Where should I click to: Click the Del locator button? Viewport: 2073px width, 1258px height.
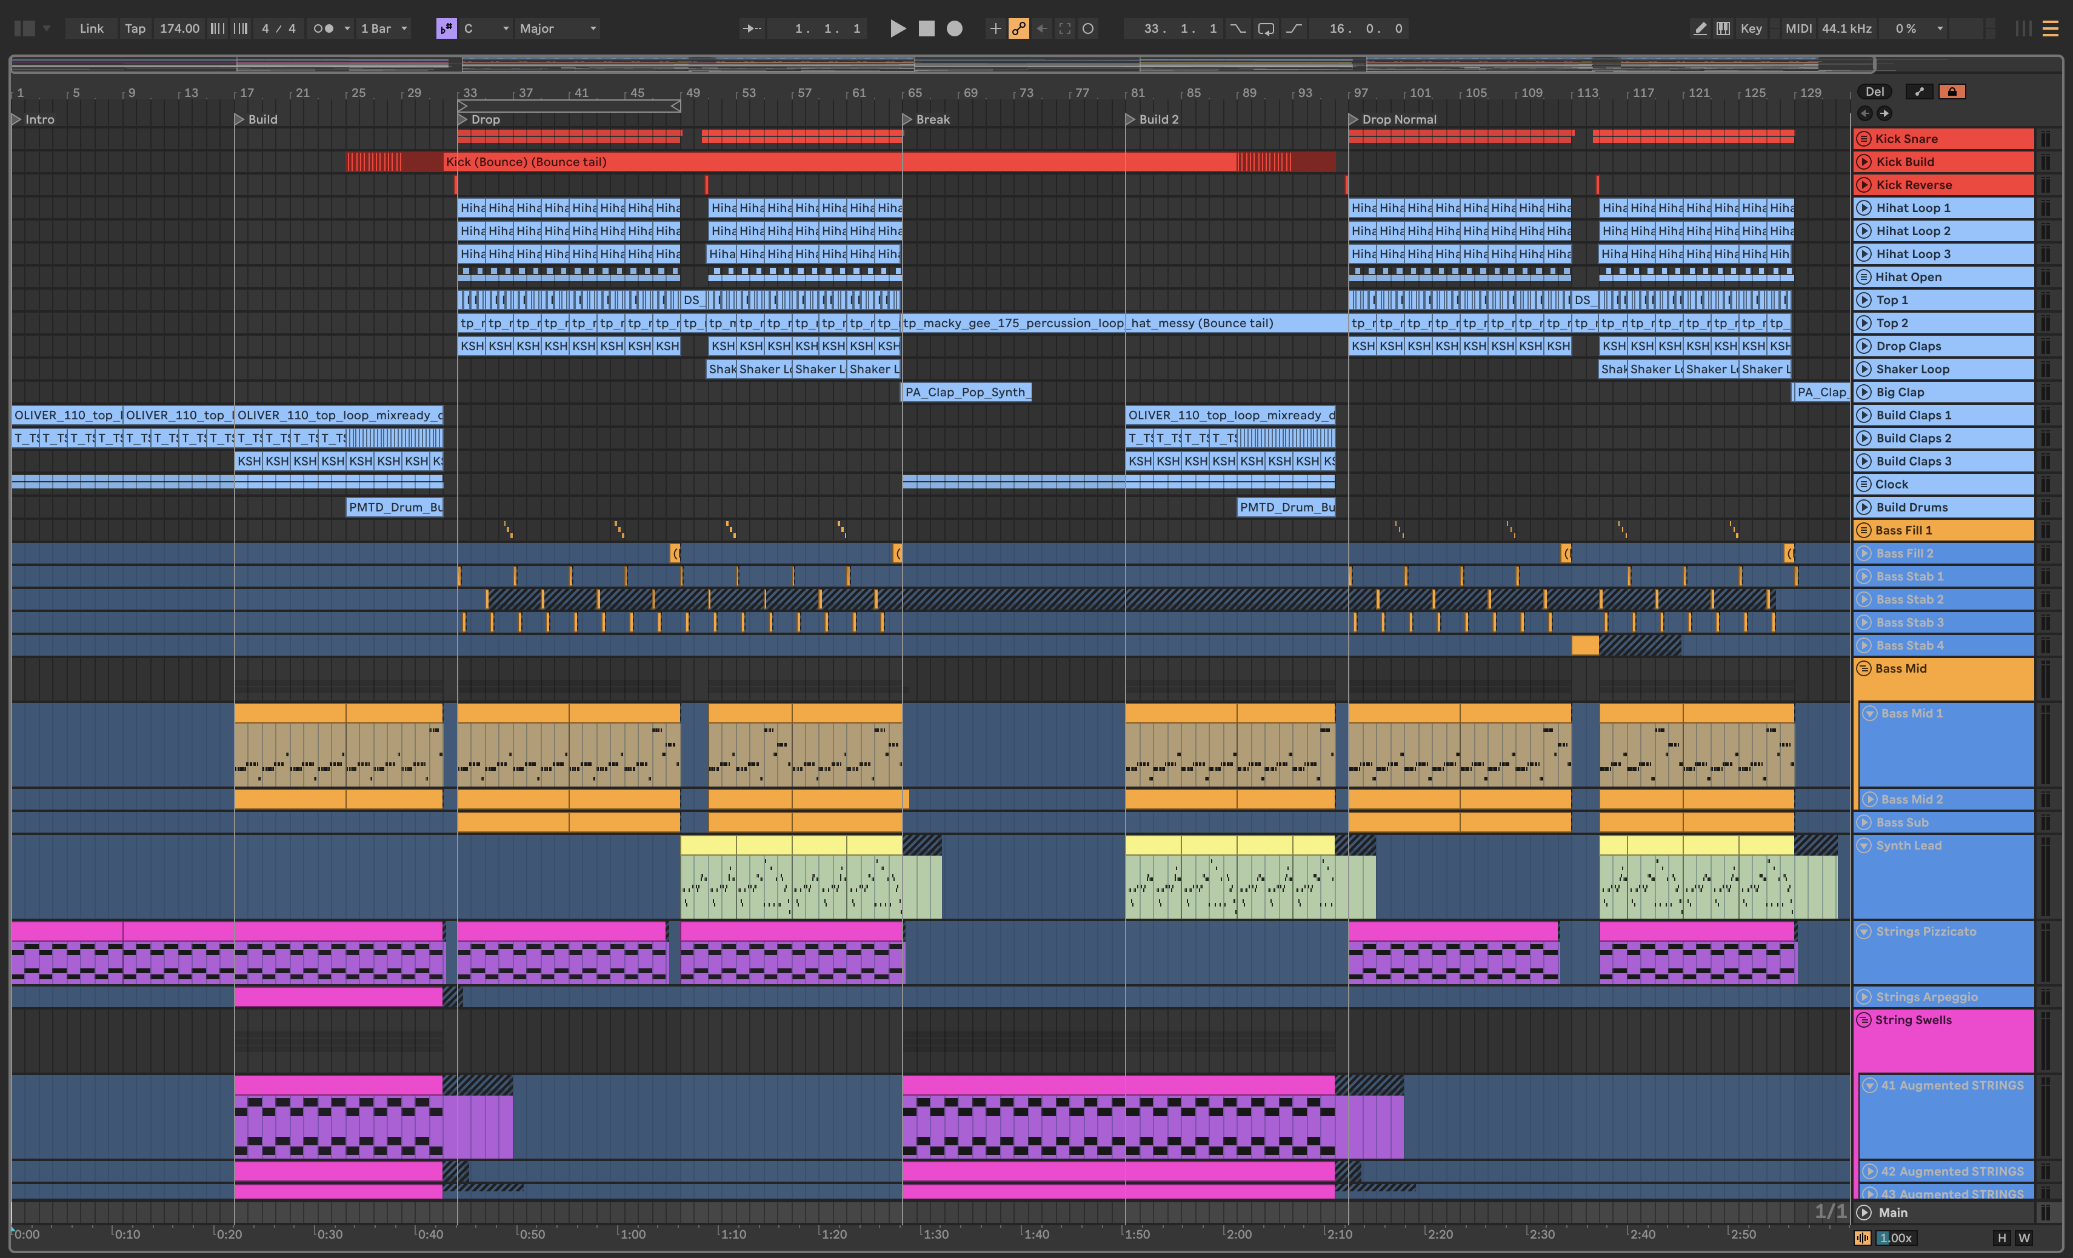[x=1874, y=92]
